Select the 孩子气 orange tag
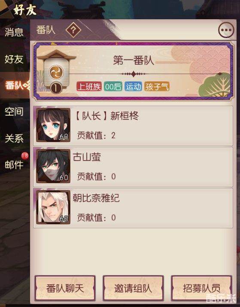This screenshot has width=240, height=307. click(x=157, y=86)
